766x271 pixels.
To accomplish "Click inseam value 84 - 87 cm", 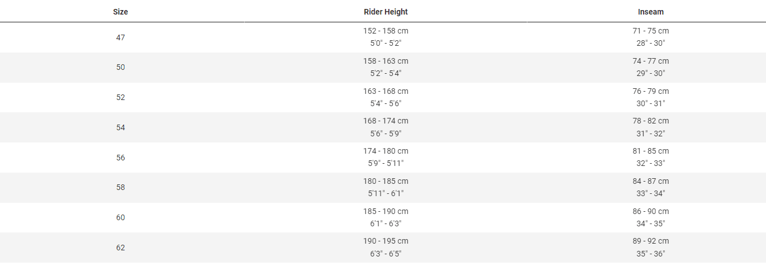I will pyautogui.click(x=650, y=181).
